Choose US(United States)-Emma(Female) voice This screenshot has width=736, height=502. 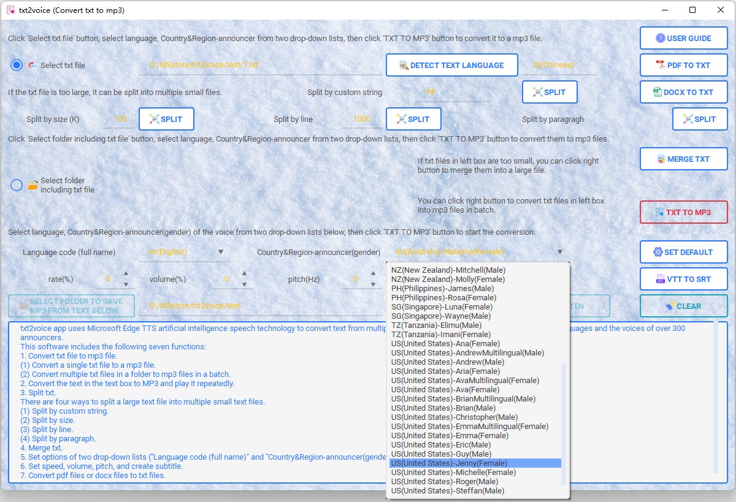475,435
